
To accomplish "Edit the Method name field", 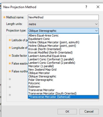I will pyautogui.click(x=63, y=17).
